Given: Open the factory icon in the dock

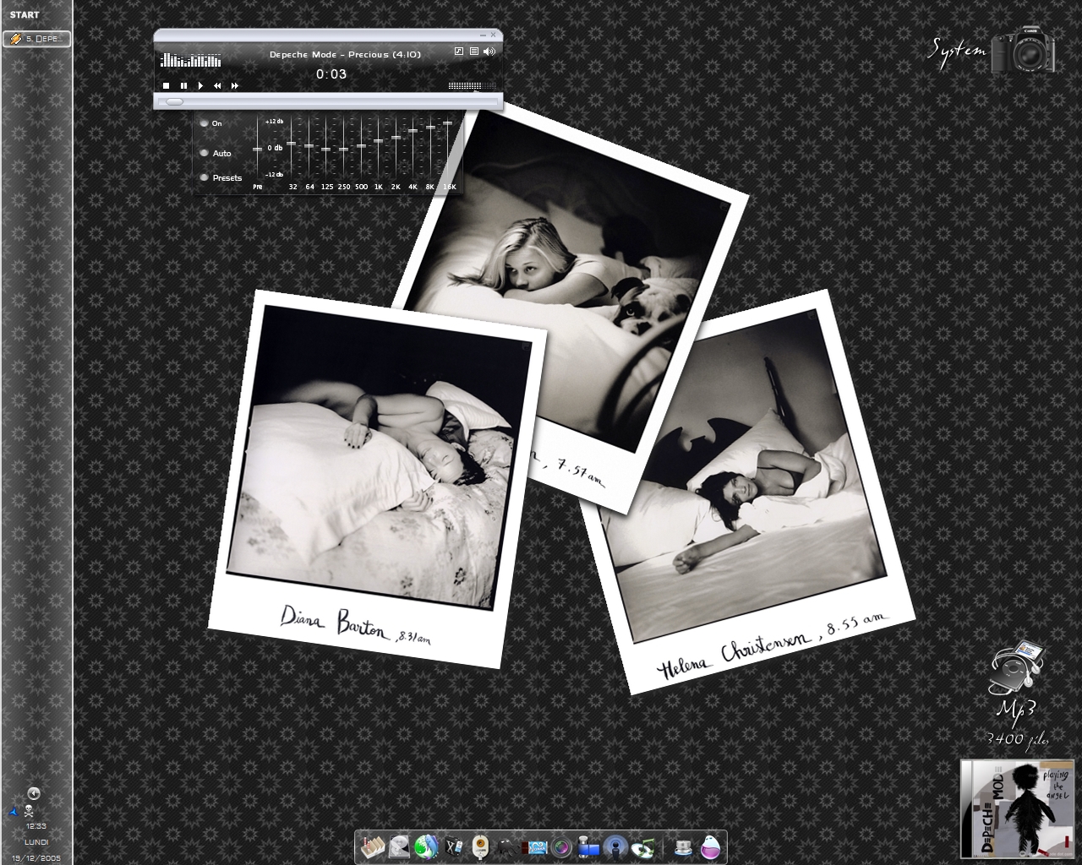Looking at the screenshot, I should pos(373,847).
